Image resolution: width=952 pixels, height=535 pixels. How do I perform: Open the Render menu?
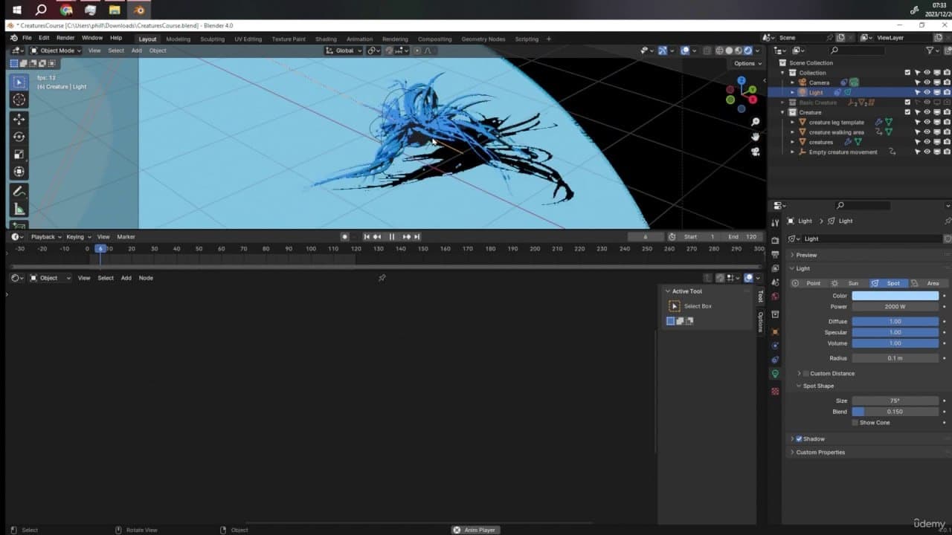pos(65,39)
